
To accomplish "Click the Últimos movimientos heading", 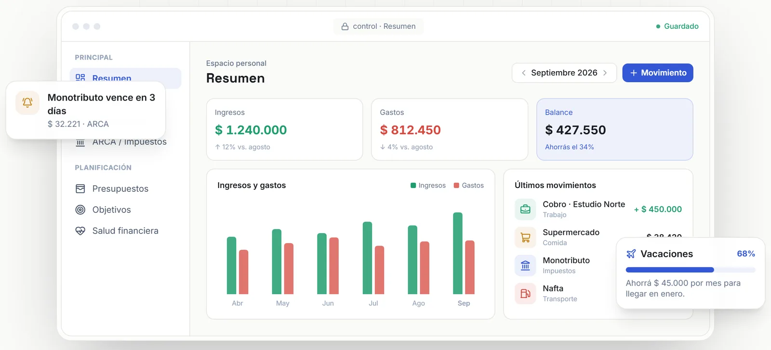I will tap(555, 186).
